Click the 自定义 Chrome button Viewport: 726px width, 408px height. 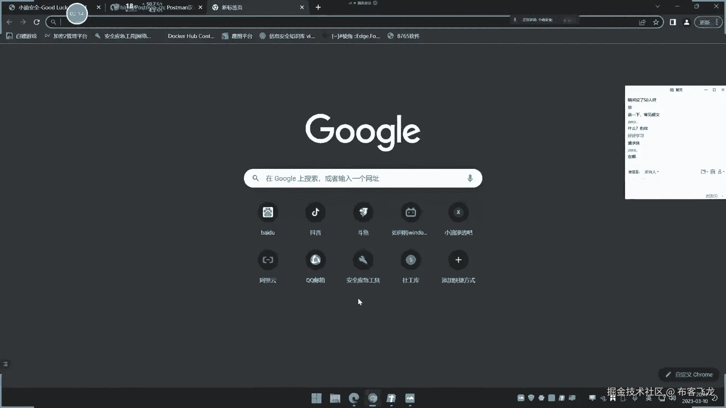coord(689,374)
